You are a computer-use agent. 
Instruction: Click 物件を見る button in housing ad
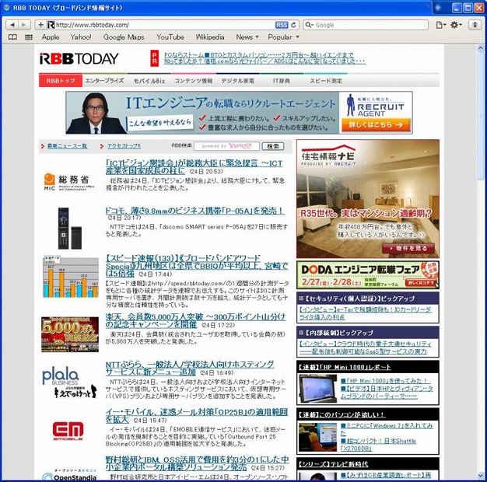point(408,248)
